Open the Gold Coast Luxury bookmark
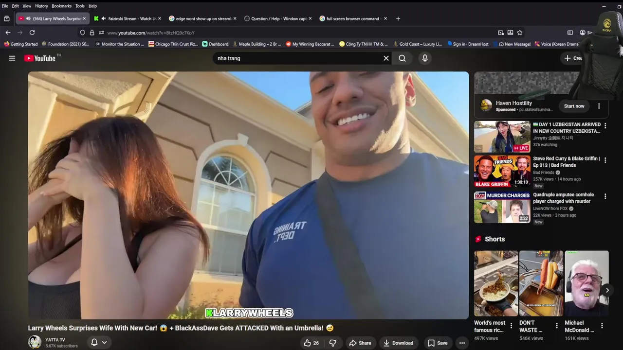 (x=418, y=44)
